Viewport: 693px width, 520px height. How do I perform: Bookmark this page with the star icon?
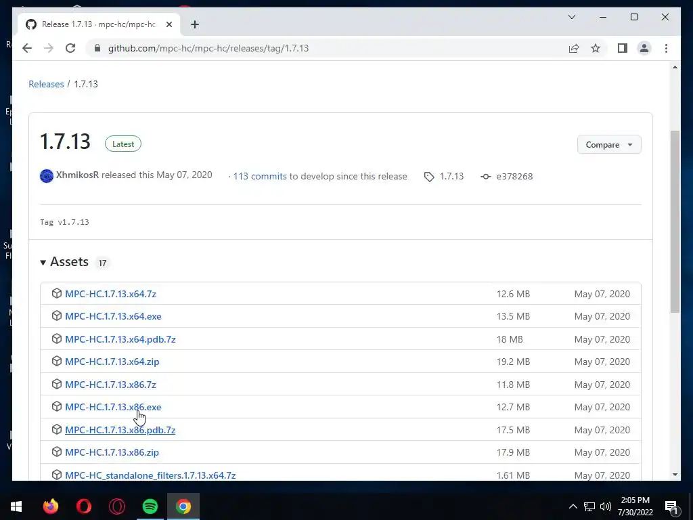pos(596,48)
